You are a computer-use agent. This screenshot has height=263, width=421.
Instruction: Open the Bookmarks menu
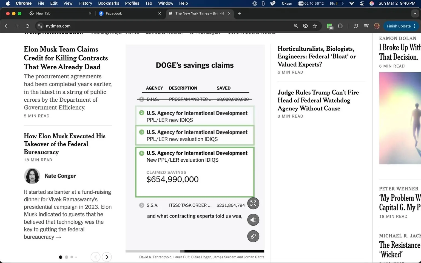click(x=109, y=3)
